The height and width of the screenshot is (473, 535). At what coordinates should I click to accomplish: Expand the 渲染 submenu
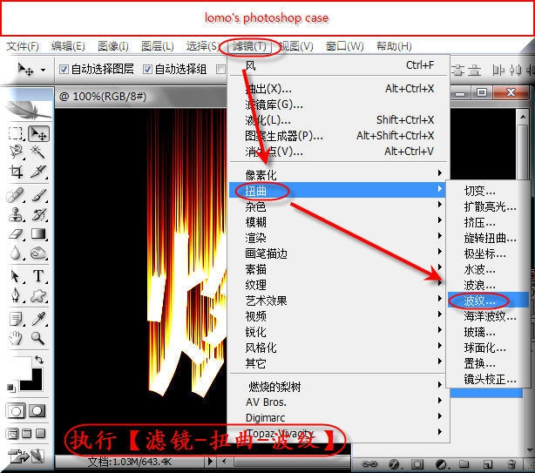[x=337, y=237]
